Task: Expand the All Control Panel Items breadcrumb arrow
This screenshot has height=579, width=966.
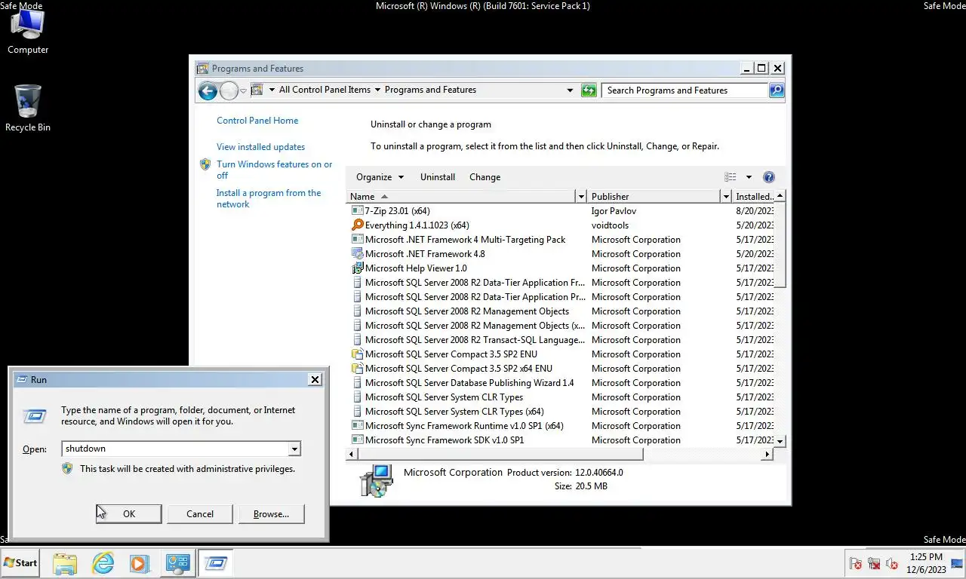Action: click(377, 90)
